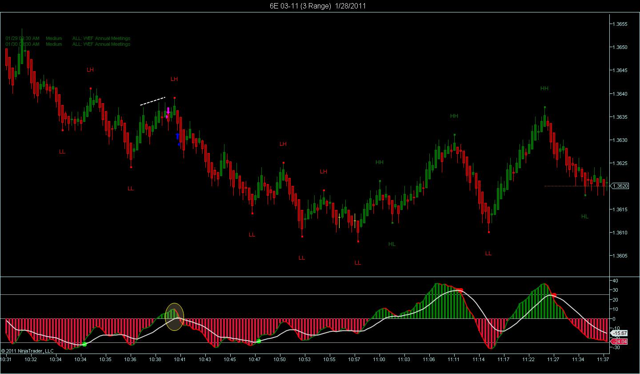Click the -30 indicator axis label
640x374 pixels.
click(616, 347)
